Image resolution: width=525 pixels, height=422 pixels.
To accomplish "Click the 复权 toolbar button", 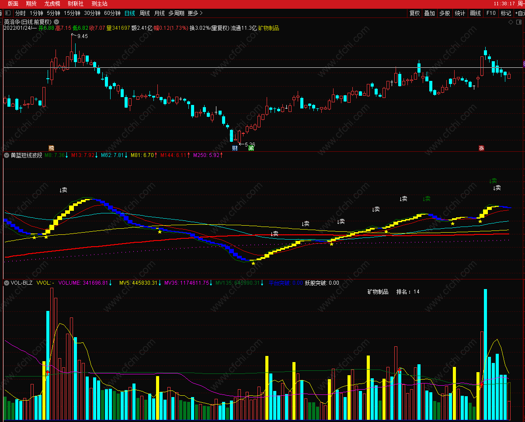I will click(x=414, y=13).
